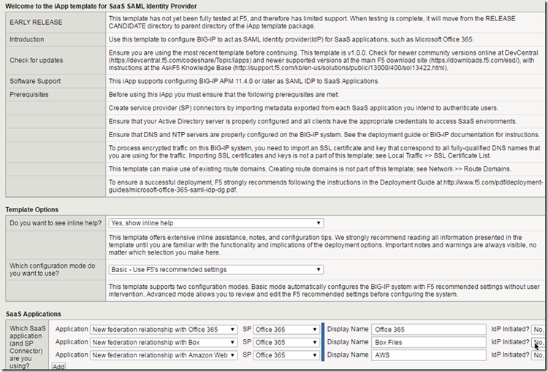Click the Check for updates label
The width and height of the screenshot is (548, 372).
(37, 61)
